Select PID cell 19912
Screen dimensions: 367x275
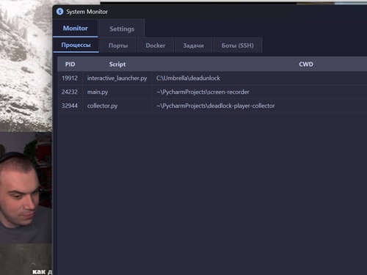pyautogui.click(x=70, y=78)
